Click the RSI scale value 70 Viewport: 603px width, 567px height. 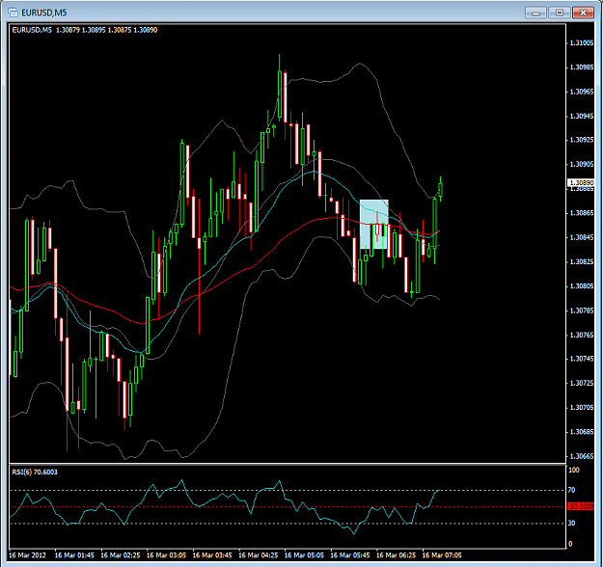pyautogui.click(x=572, y=490)
